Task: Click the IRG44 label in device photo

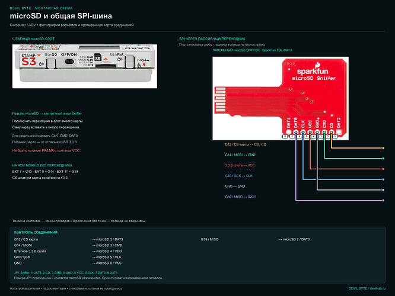Action: [144, 60]
